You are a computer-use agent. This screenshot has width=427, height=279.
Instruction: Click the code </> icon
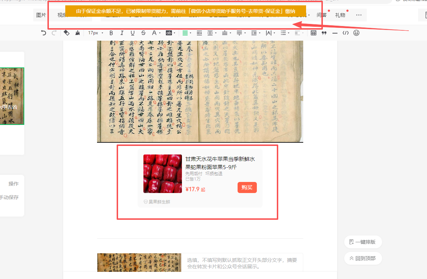click(x=346, y=33)
